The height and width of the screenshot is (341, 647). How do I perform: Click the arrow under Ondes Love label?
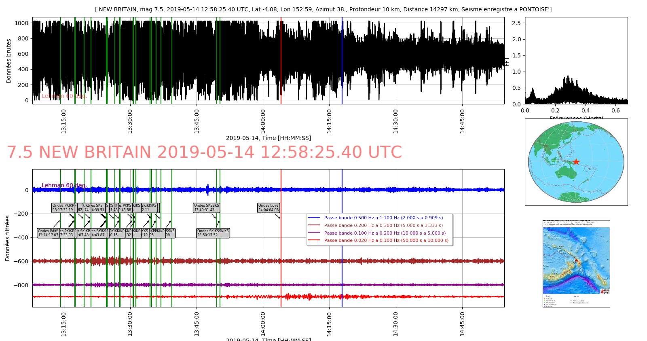(x=277, y=216)
